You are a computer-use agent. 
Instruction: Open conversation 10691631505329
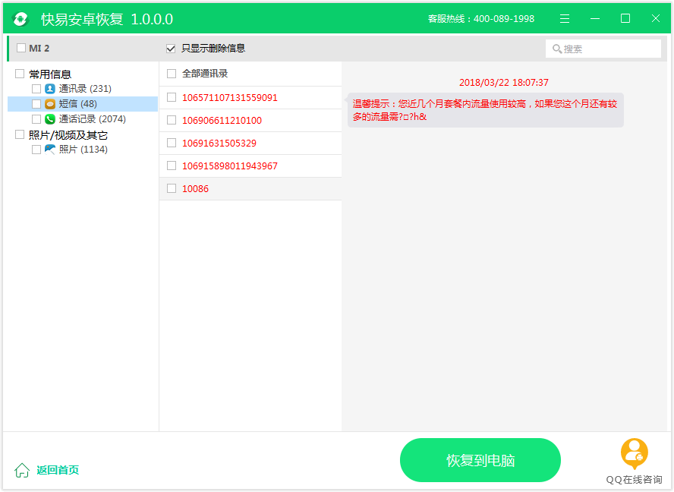pyautogui.click(x=250, y=143)
